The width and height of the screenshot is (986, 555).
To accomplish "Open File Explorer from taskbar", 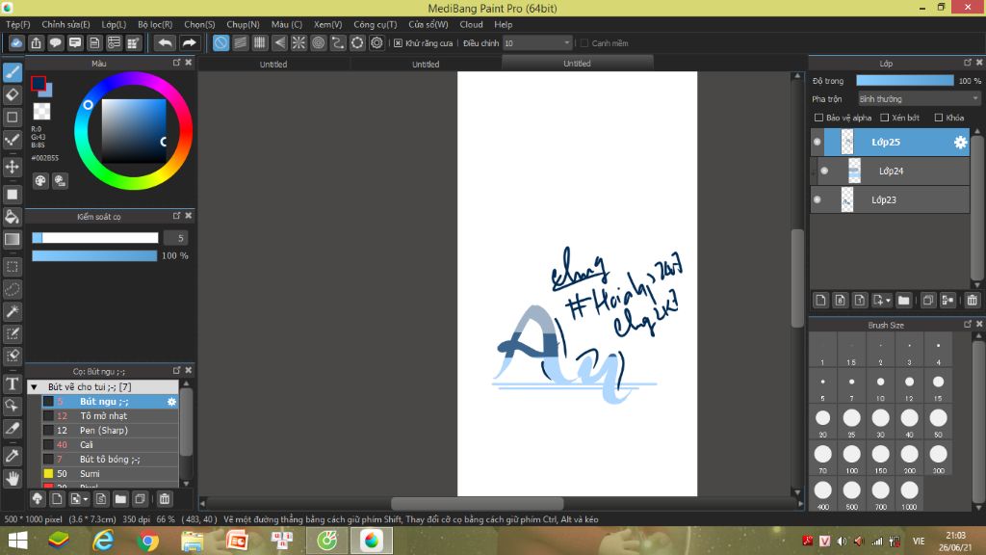I will click(192, 542).
